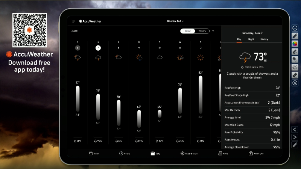
Task: Click the RealFeel Shade High row
Action: point(252,95)
